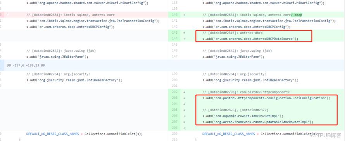Click hunk header text '@@ -197,6 +199,13 @@'
Image resolution: width=345 pixels, height=141 pixels.
click(26, 65)
